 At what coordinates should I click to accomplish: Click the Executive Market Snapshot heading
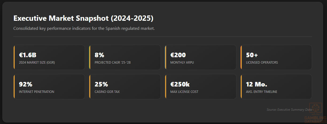pos(83,18)
